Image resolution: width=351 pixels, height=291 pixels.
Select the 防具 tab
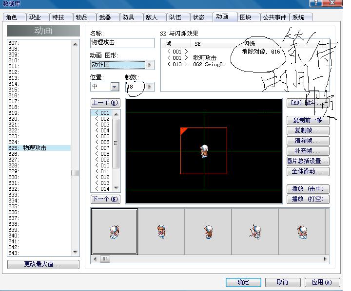pos(131,17)
